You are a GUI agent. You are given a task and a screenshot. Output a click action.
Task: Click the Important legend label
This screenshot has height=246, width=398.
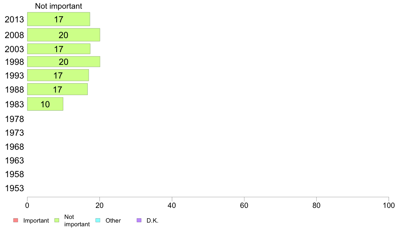[x=36, y=221]
